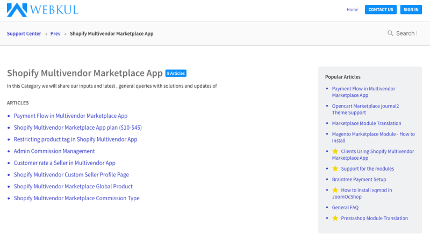Click star icon next to Support for the modules
This screenshot has width=430, height=240.
coord(335,168)
